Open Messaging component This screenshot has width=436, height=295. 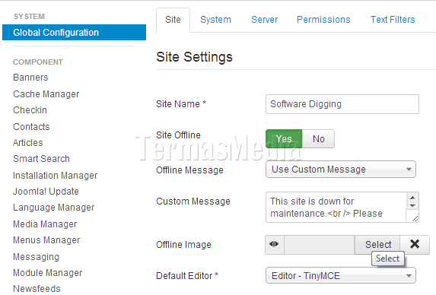(x=37, y=257)
